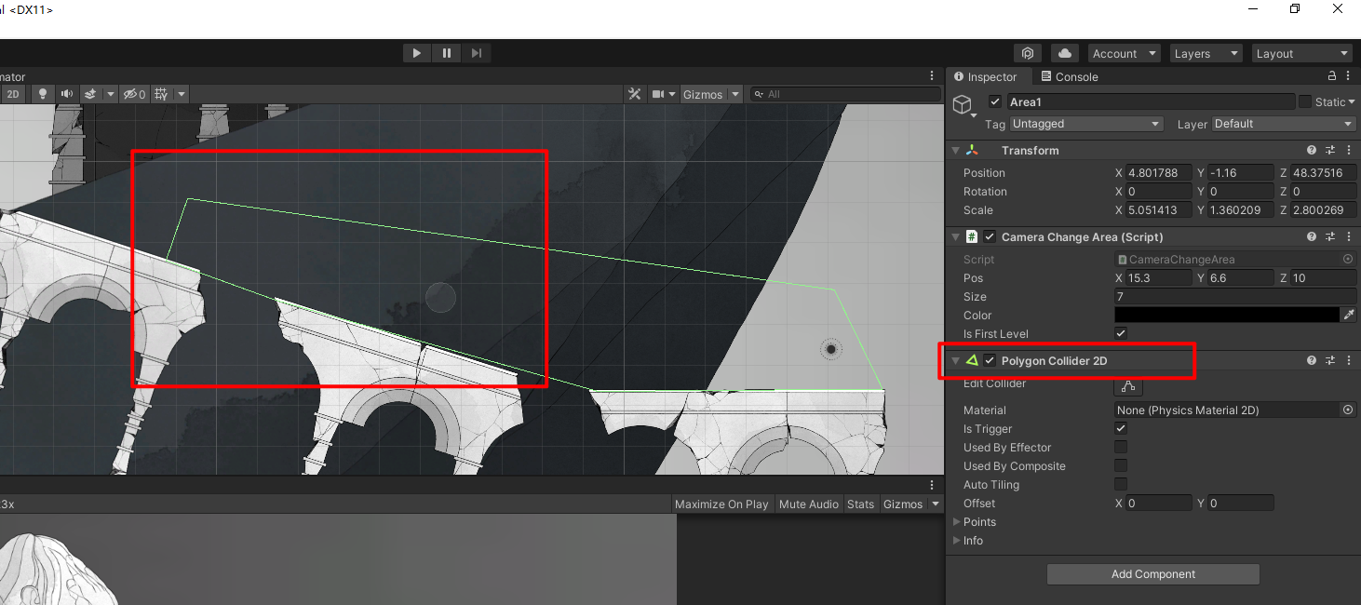Open scene effects dropdown arrow

(x=111, y=94)
